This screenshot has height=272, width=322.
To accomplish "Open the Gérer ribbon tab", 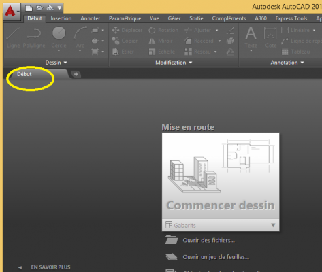I will click(174, 18).
